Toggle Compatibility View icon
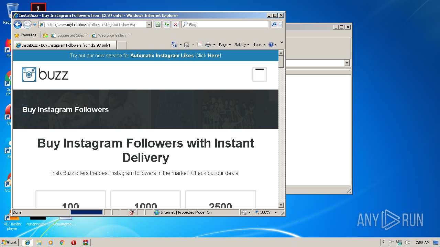 tap(158, 24)
